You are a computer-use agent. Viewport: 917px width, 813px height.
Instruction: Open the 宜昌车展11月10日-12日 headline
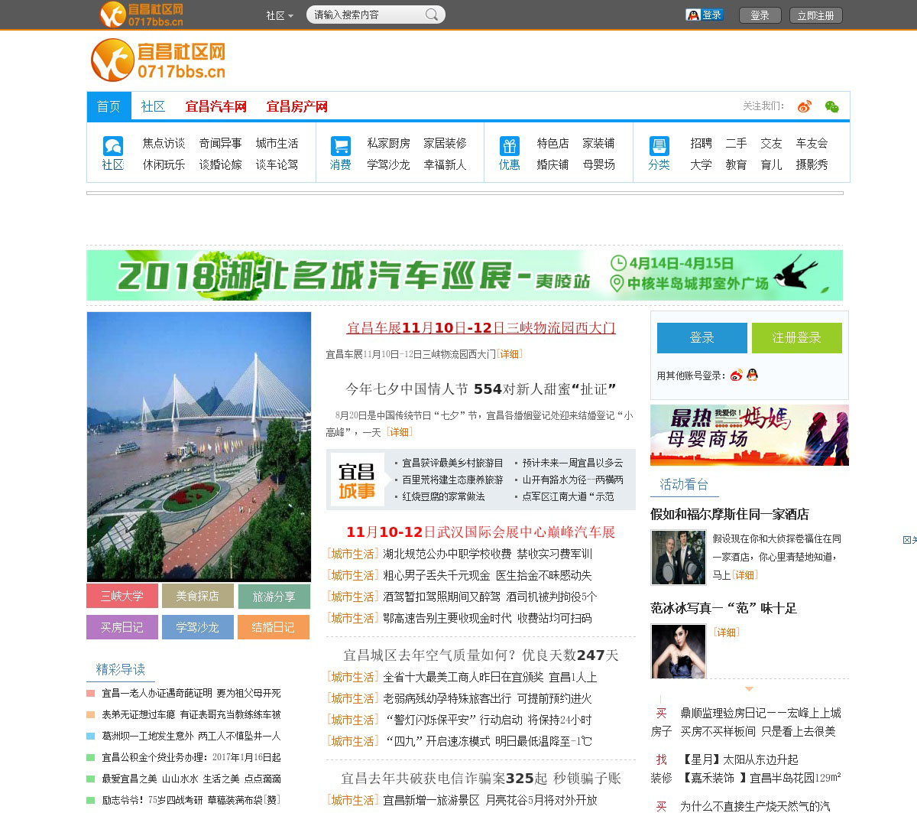(x=481, y=328)
